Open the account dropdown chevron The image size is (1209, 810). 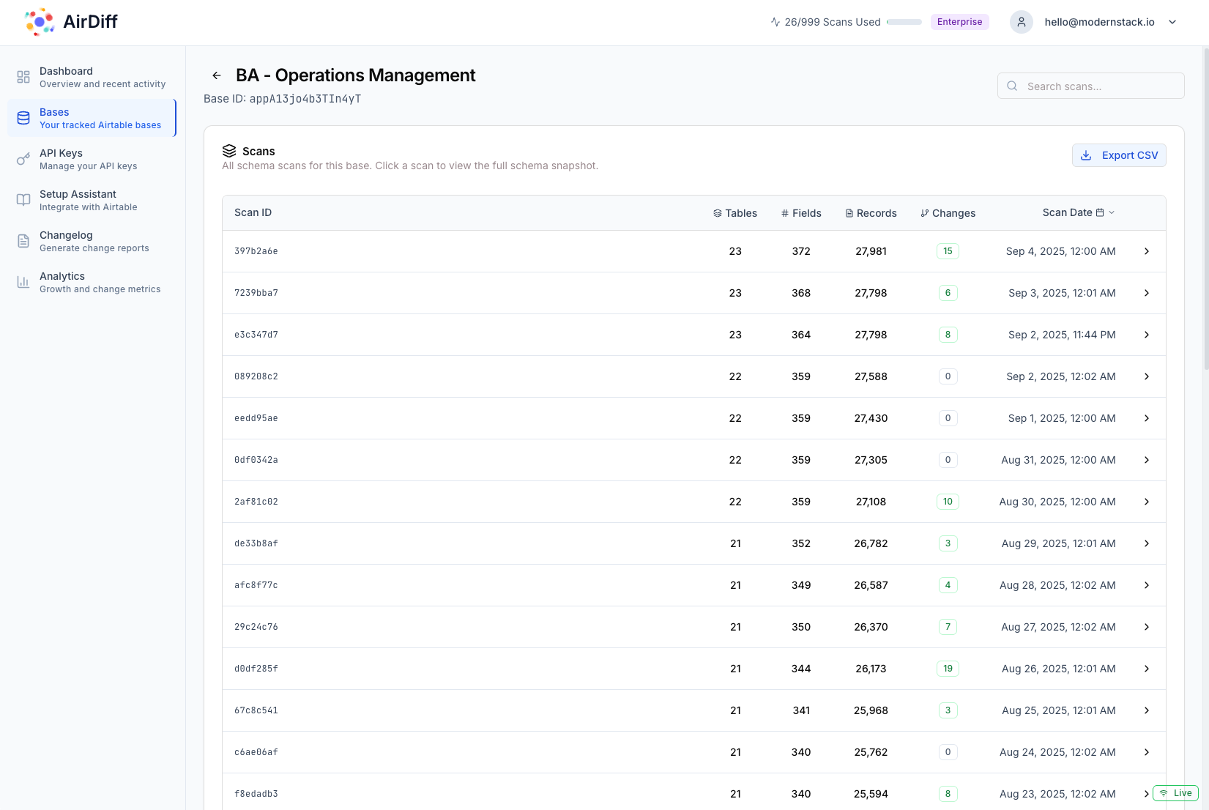pyautogui.click(x=1172, y=22)
